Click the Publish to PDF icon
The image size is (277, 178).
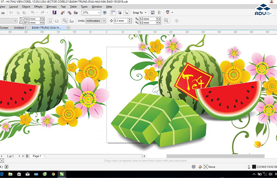[76, 13]
